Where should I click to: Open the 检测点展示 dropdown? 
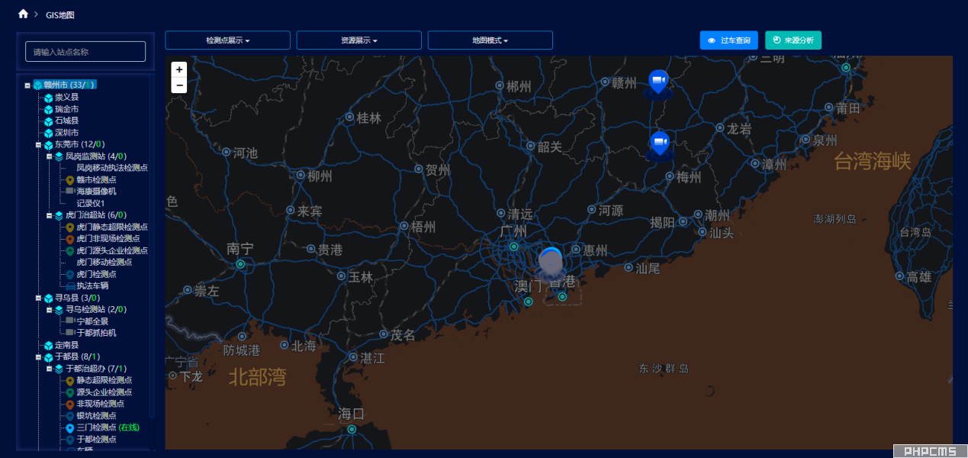coord(227,40)
